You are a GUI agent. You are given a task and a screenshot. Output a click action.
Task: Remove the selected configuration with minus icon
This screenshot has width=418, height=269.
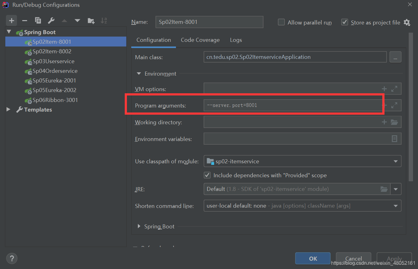click(25, 21)
